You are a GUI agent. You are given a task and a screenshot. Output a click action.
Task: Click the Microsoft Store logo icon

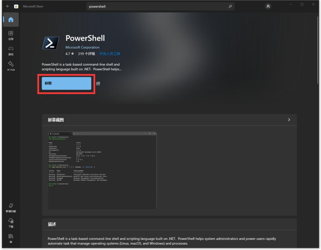click(16, 6)
